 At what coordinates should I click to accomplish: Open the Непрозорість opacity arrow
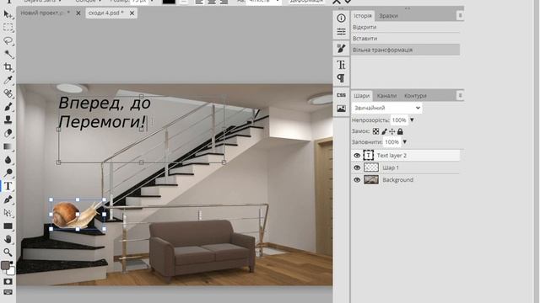[x=412, y=120]
